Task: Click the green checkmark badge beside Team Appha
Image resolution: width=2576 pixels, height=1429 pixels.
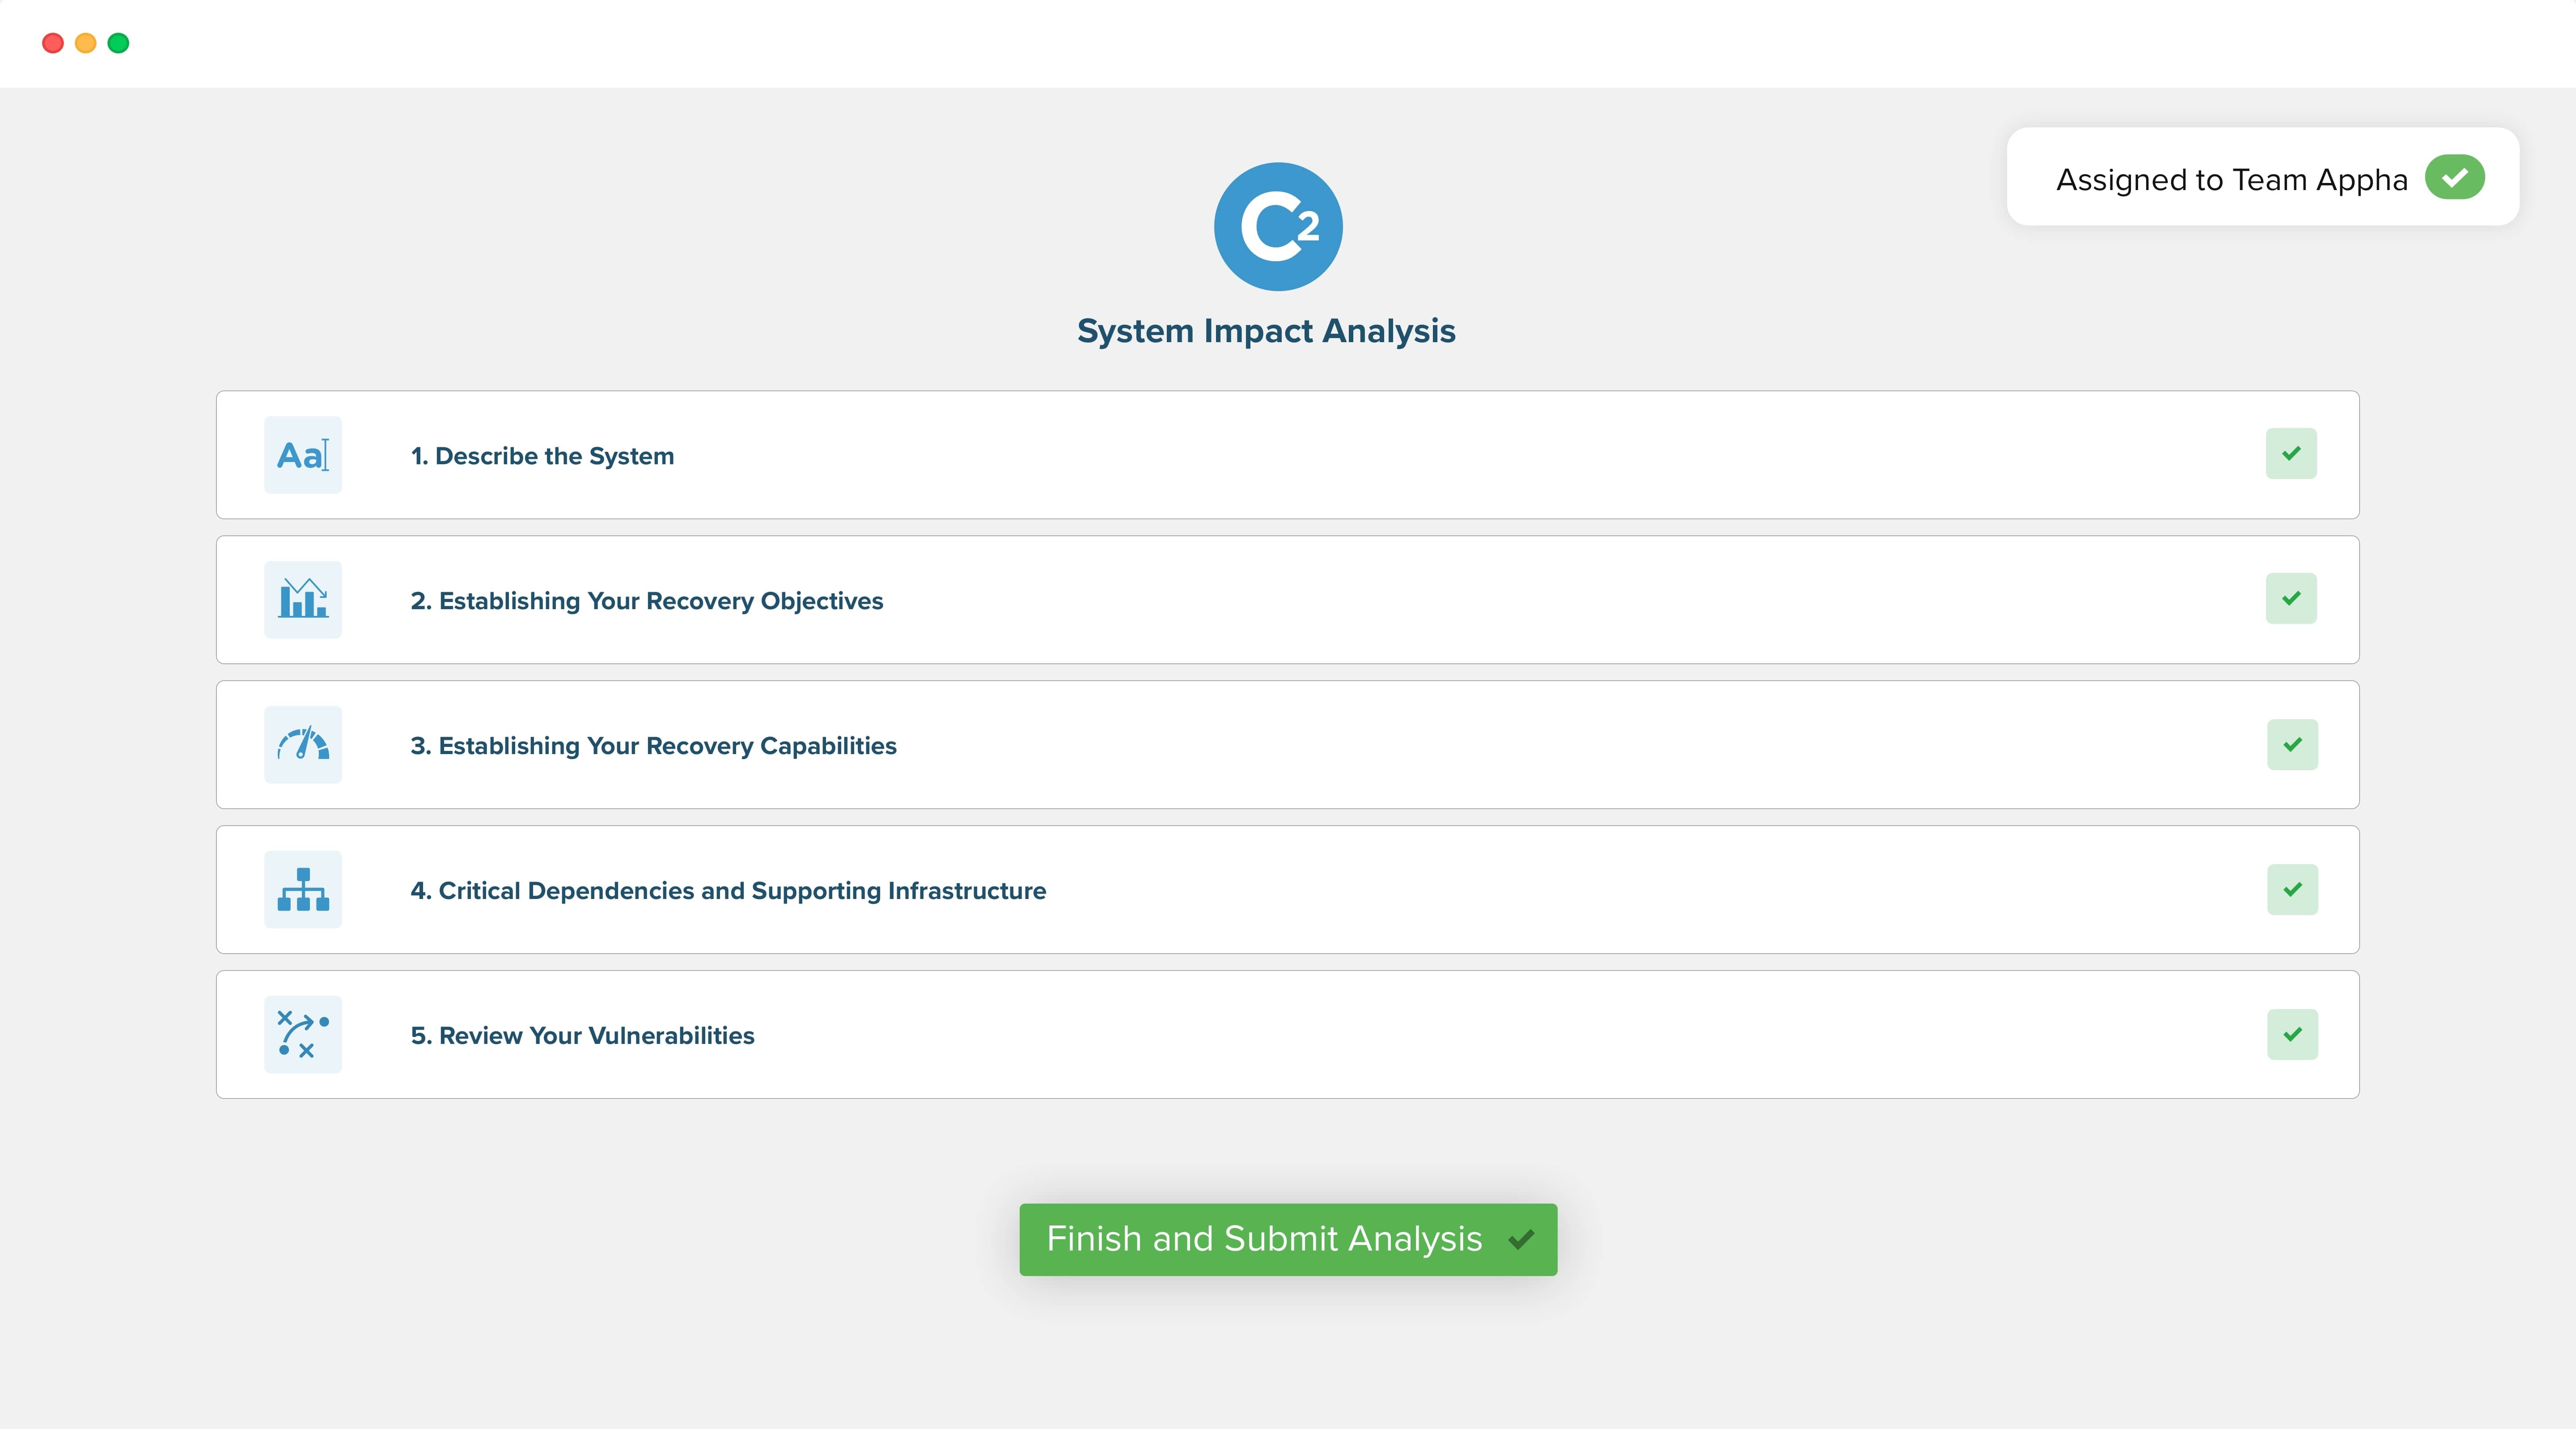Action: 2454,178
